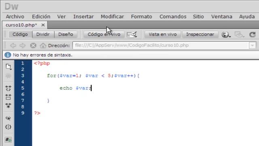259x146 pixels.
Task: Click the Dirección address field
Action: 161,45
